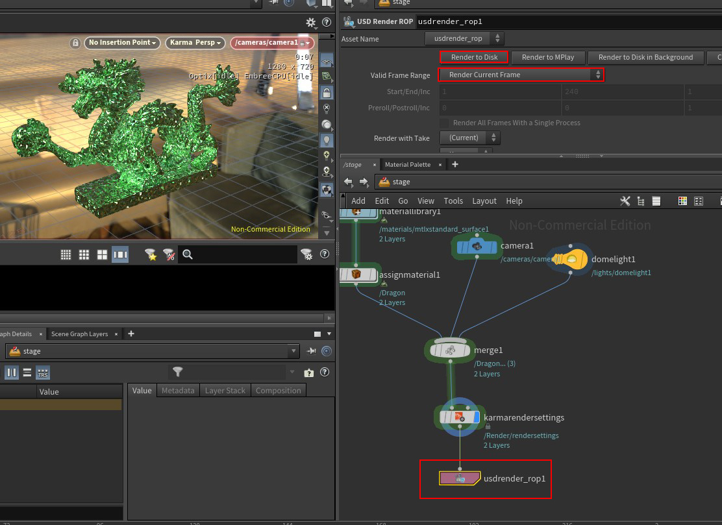Open the add light icon with plus sign
The width and height of the screenshot is (722, 525).
(x=327, y=154)
